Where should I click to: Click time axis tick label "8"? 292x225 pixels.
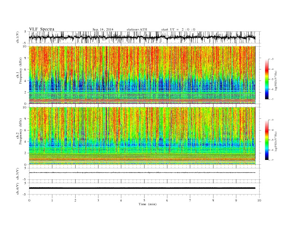[x=213, y=200]
